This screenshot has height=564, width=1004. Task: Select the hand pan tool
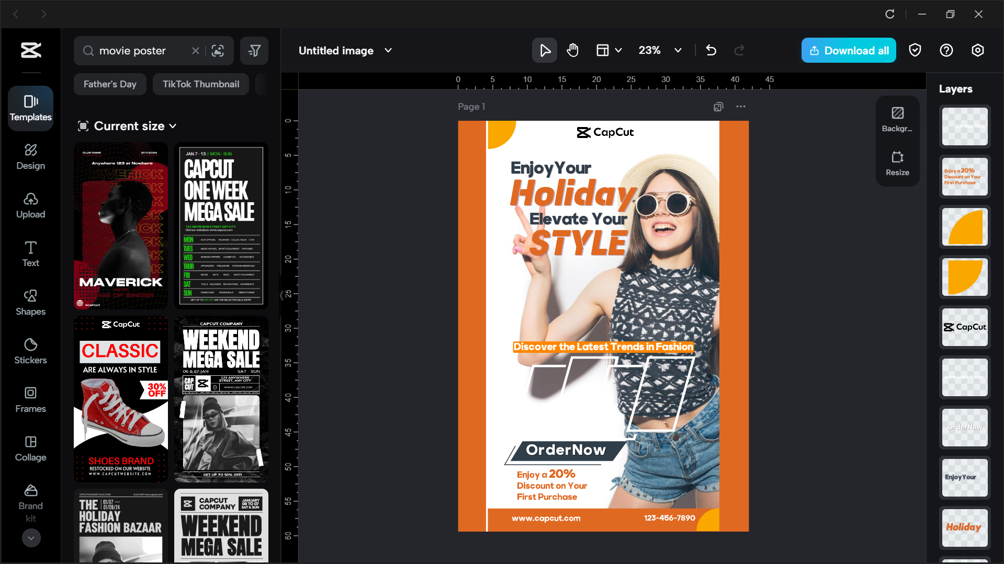point(572,50)
